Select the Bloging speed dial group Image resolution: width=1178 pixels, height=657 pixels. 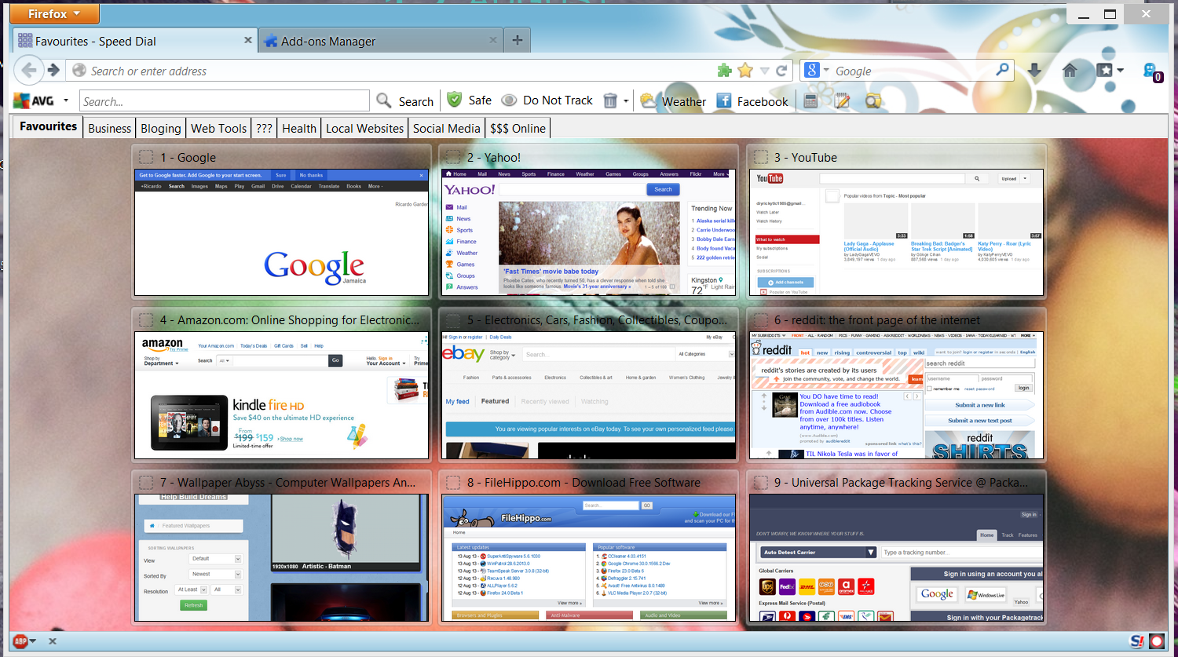pos(160,128)
